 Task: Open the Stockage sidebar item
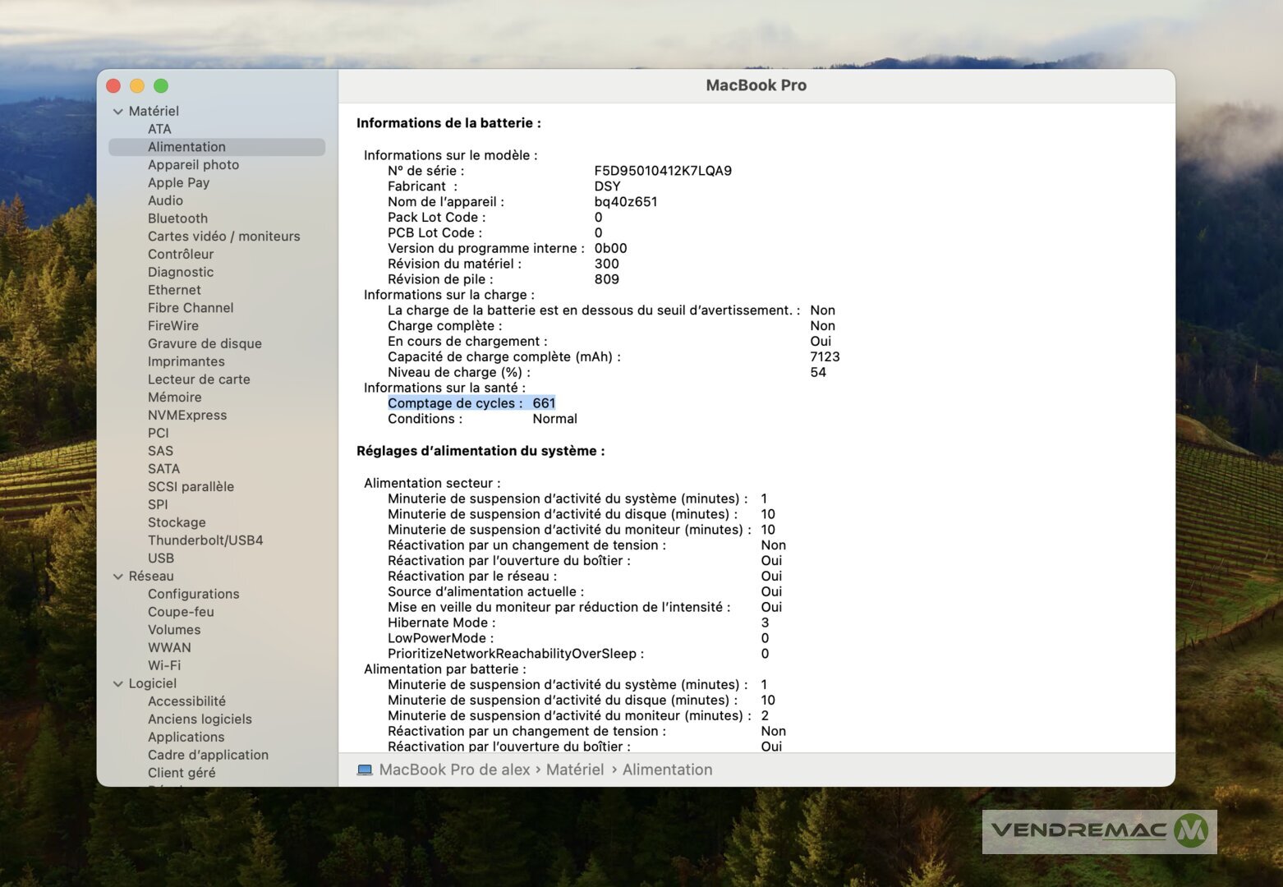coord(177,522)
